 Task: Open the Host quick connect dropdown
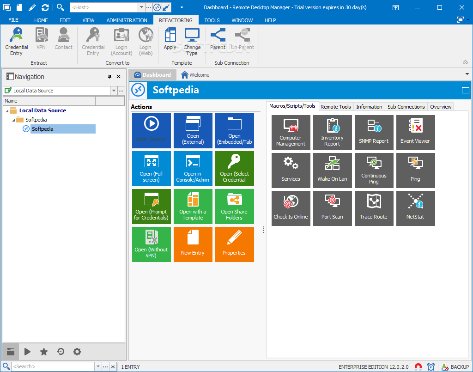(x=141, y=7)
